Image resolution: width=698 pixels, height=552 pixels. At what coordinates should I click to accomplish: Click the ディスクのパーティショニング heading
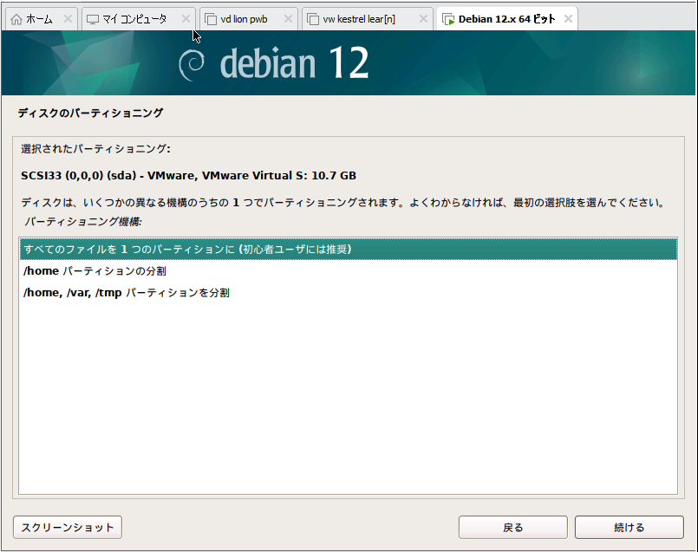90,113
